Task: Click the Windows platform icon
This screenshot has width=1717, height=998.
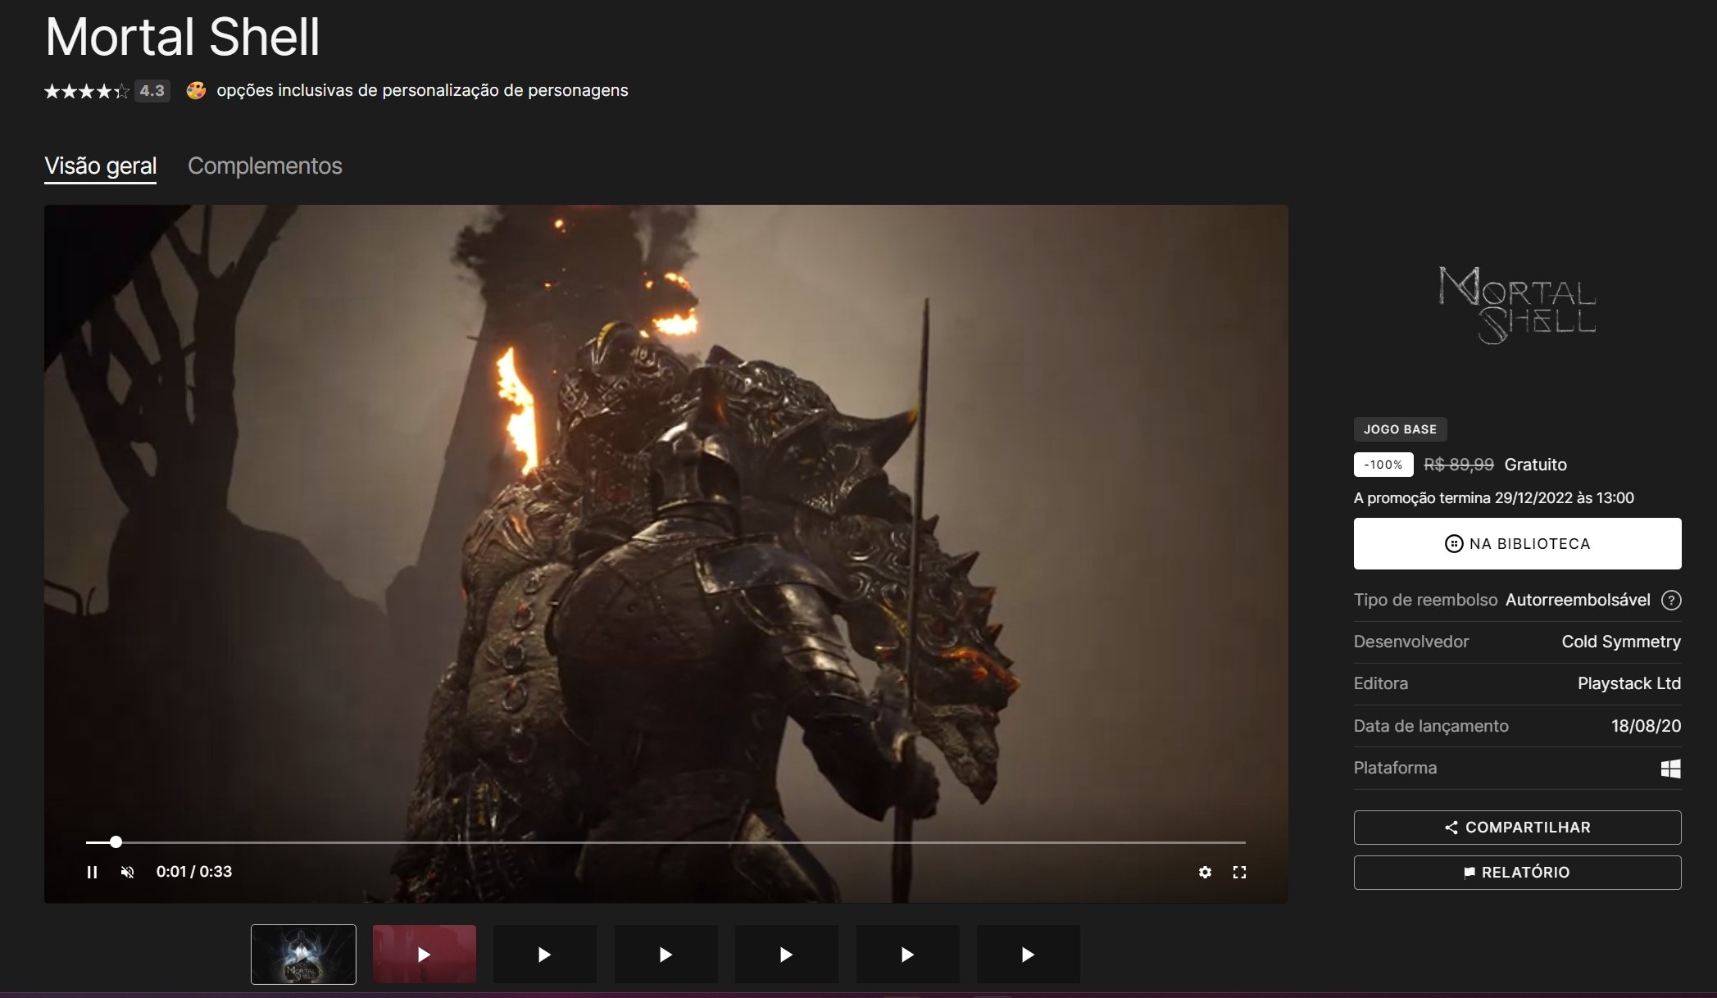Action: point(1670,768)
